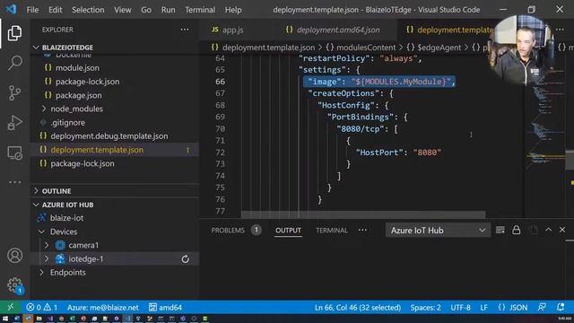Open the Explorer view in activity bar

pos(14,33)
